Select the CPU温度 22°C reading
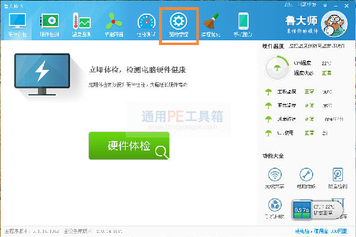 click(313, 63)
